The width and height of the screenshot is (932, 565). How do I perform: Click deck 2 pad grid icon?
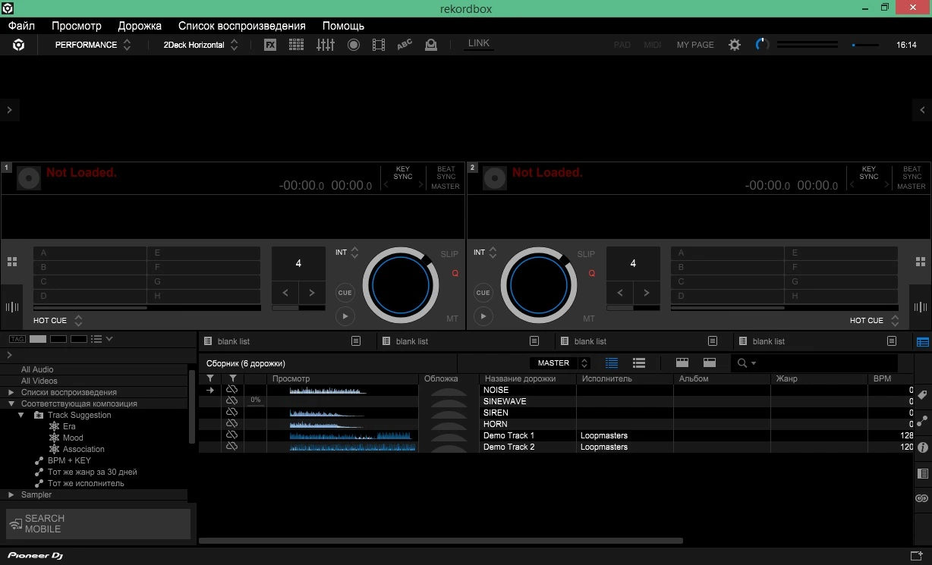click(920, 262)
